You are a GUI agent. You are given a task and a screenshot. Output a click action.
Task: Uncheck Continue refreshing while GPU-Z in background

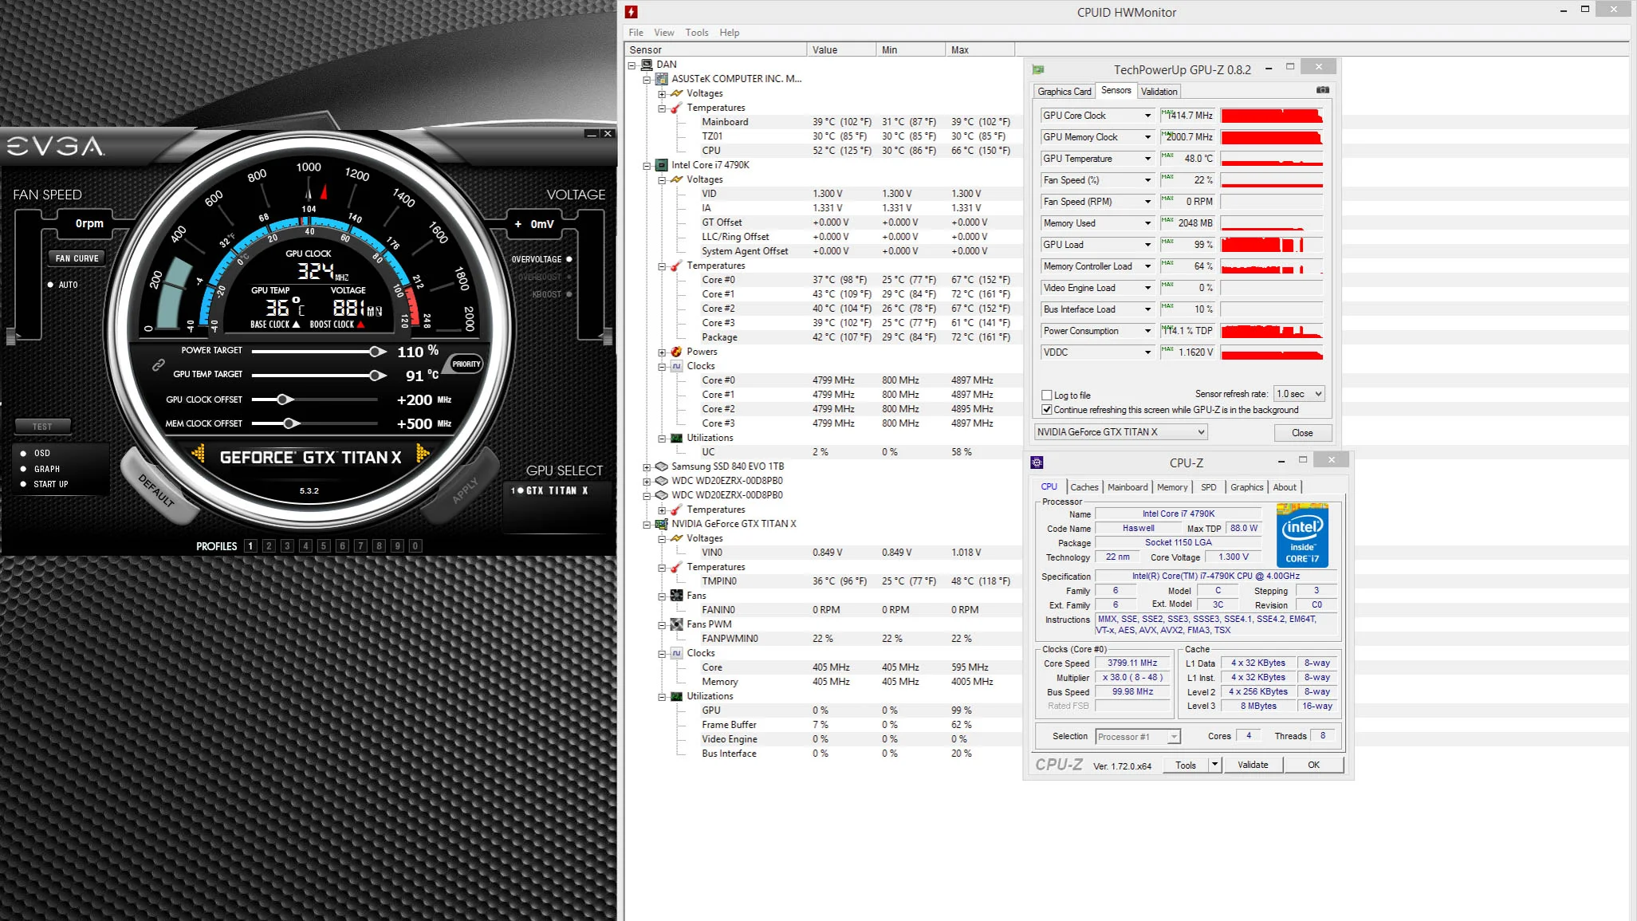[x=1046, y=410]
